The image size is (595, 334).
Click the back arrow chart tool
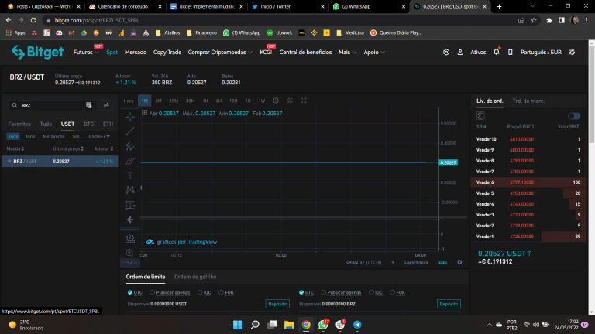click(130, 220)
